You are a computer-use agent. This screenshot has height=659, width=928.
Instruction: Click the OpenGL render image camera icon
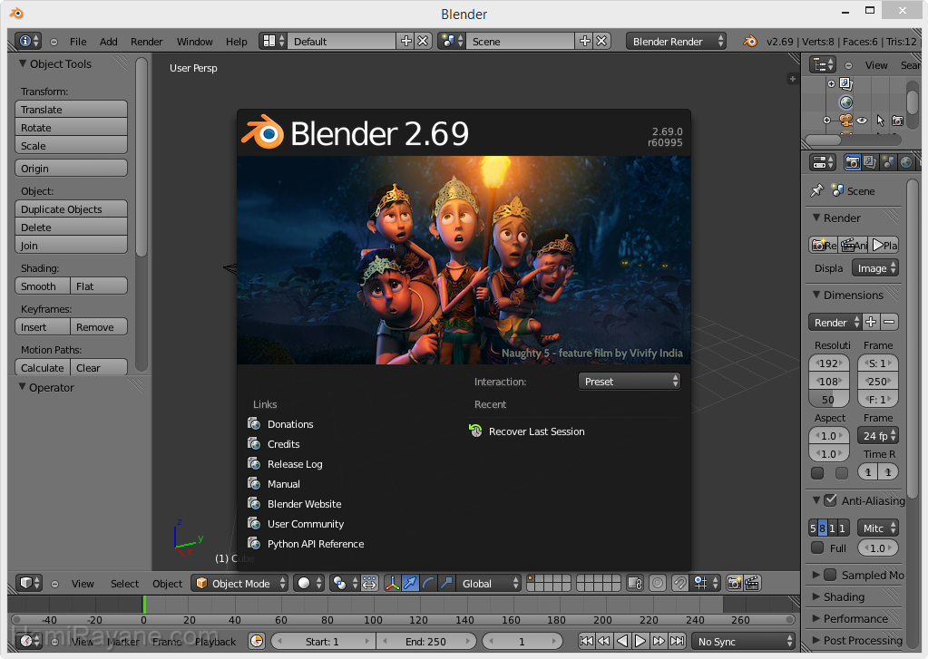tap(734, 583)
